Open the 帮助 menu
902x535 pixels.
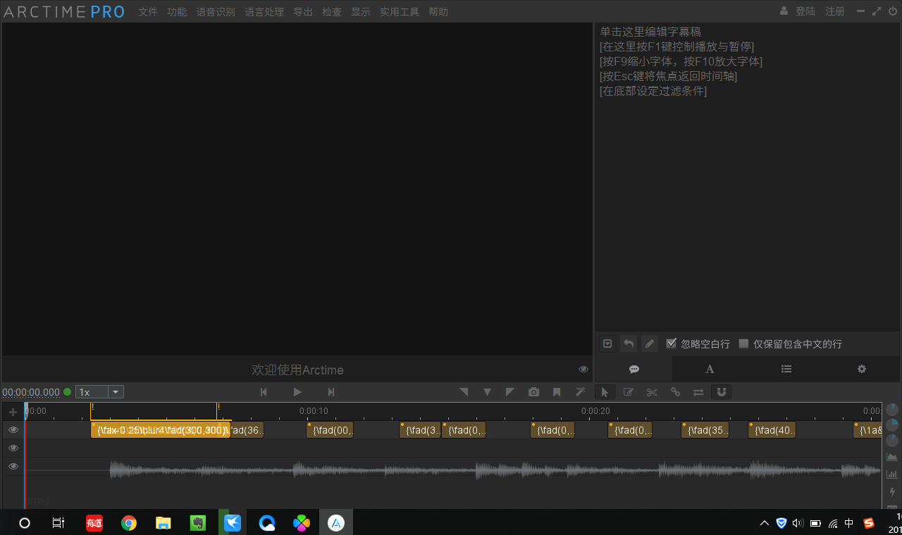(438, 12)
